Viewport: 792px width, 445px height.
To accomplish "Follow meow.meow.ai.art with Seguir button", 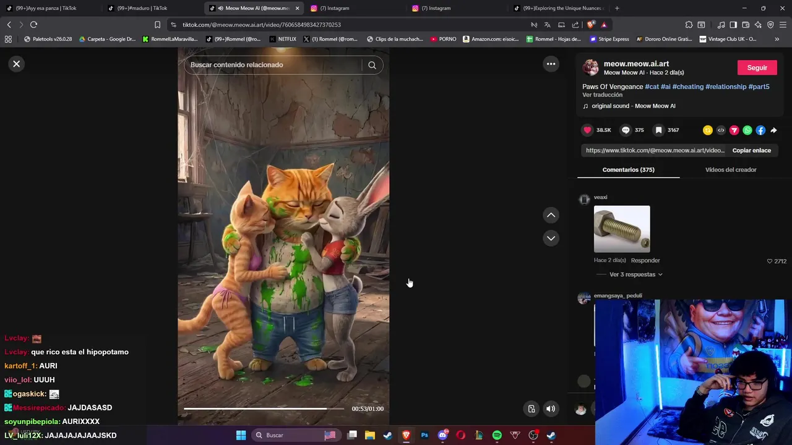I will click(x=757, y=67).
